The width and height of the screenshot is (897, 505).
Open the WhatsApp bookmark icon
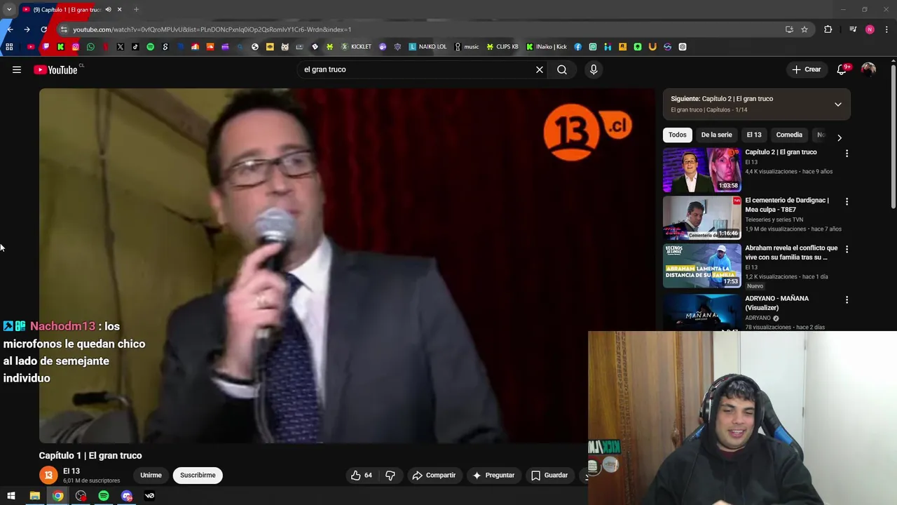click(x=90, y=47)
